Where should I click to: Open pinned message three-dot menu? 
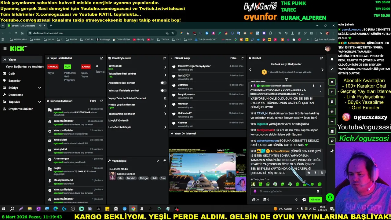click(x=320, y=86)
